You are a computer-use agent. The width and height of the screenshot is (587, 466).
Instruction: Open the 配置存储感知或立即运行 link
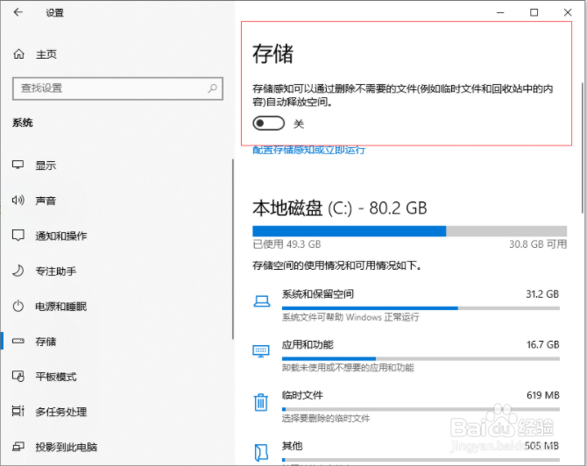[309, 150]
